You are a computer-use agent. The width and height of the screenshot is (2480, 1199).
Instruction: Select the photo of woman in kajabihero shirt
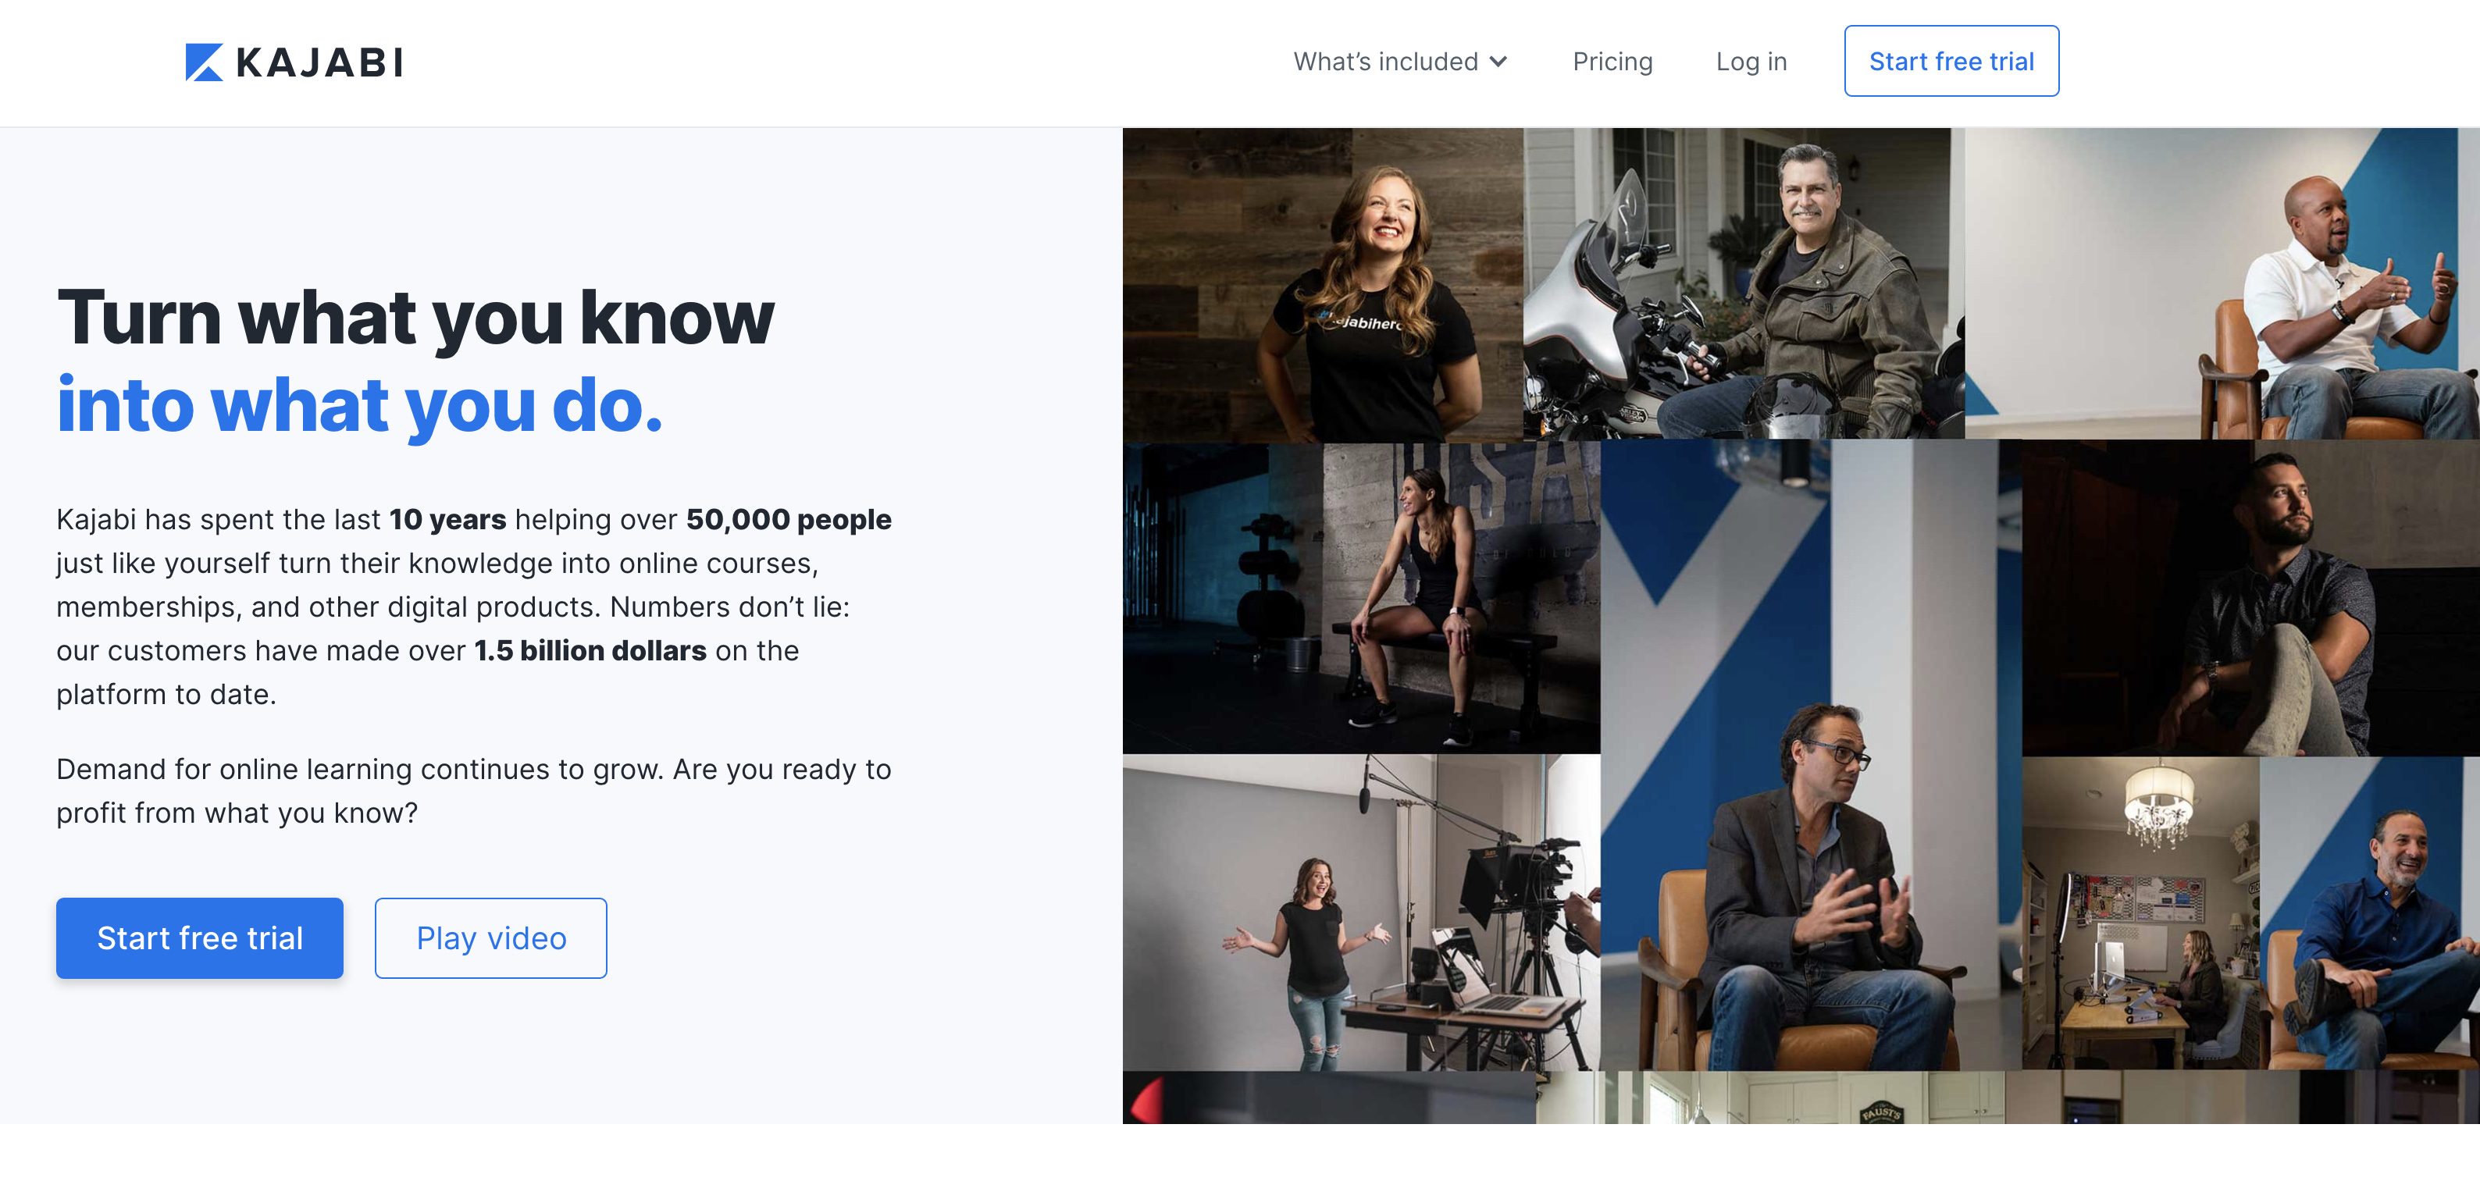(x=1323, y=285)
